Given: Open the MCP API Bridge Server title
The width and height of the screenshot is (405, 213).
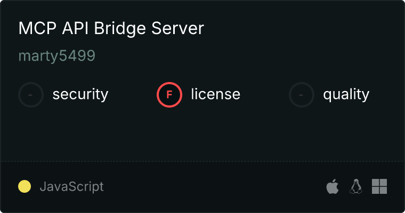Looking at the screenshot, I should (111, 29).
